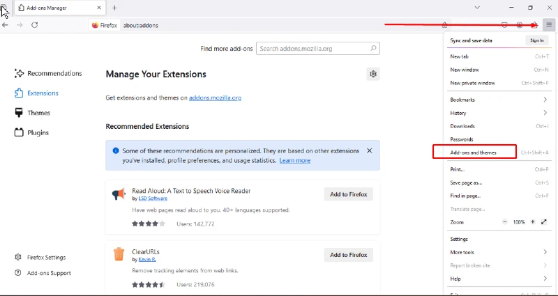558x296 pixels.
Task: Zoom in with the plus button
Action: point(533,222)
